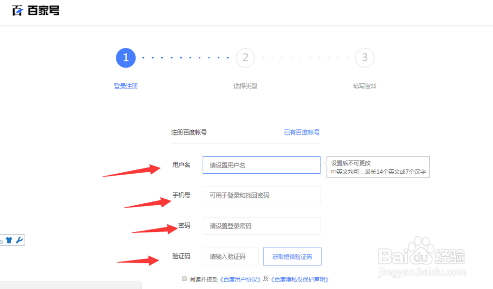Click the 选择类型 step label
Viewport: 493px width, 289px height.
245,86
